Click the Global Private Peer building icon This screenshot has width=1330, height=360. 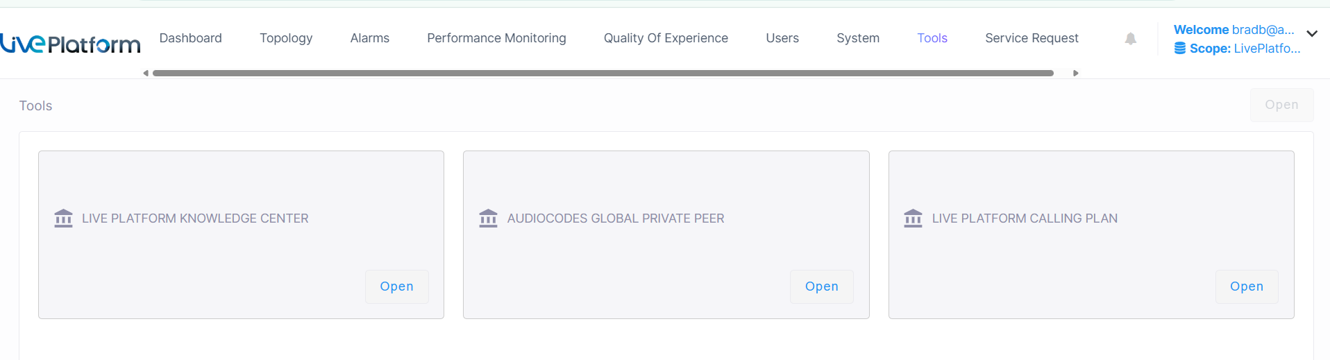pyautogui.click(x=488, y=218)
